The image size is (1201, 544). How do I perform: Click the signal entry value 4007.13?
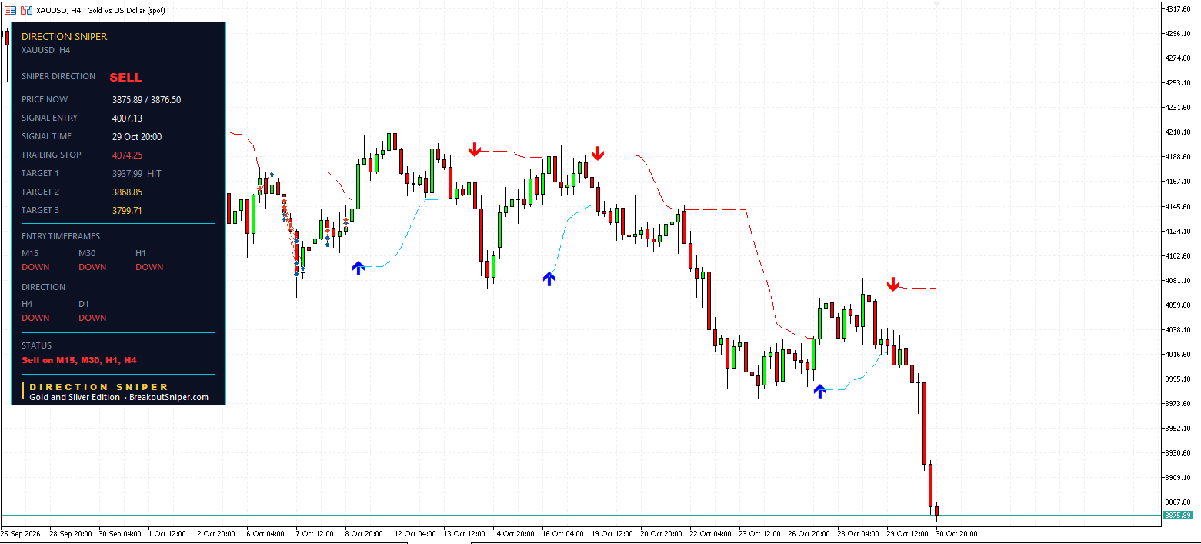click(128, 118)
